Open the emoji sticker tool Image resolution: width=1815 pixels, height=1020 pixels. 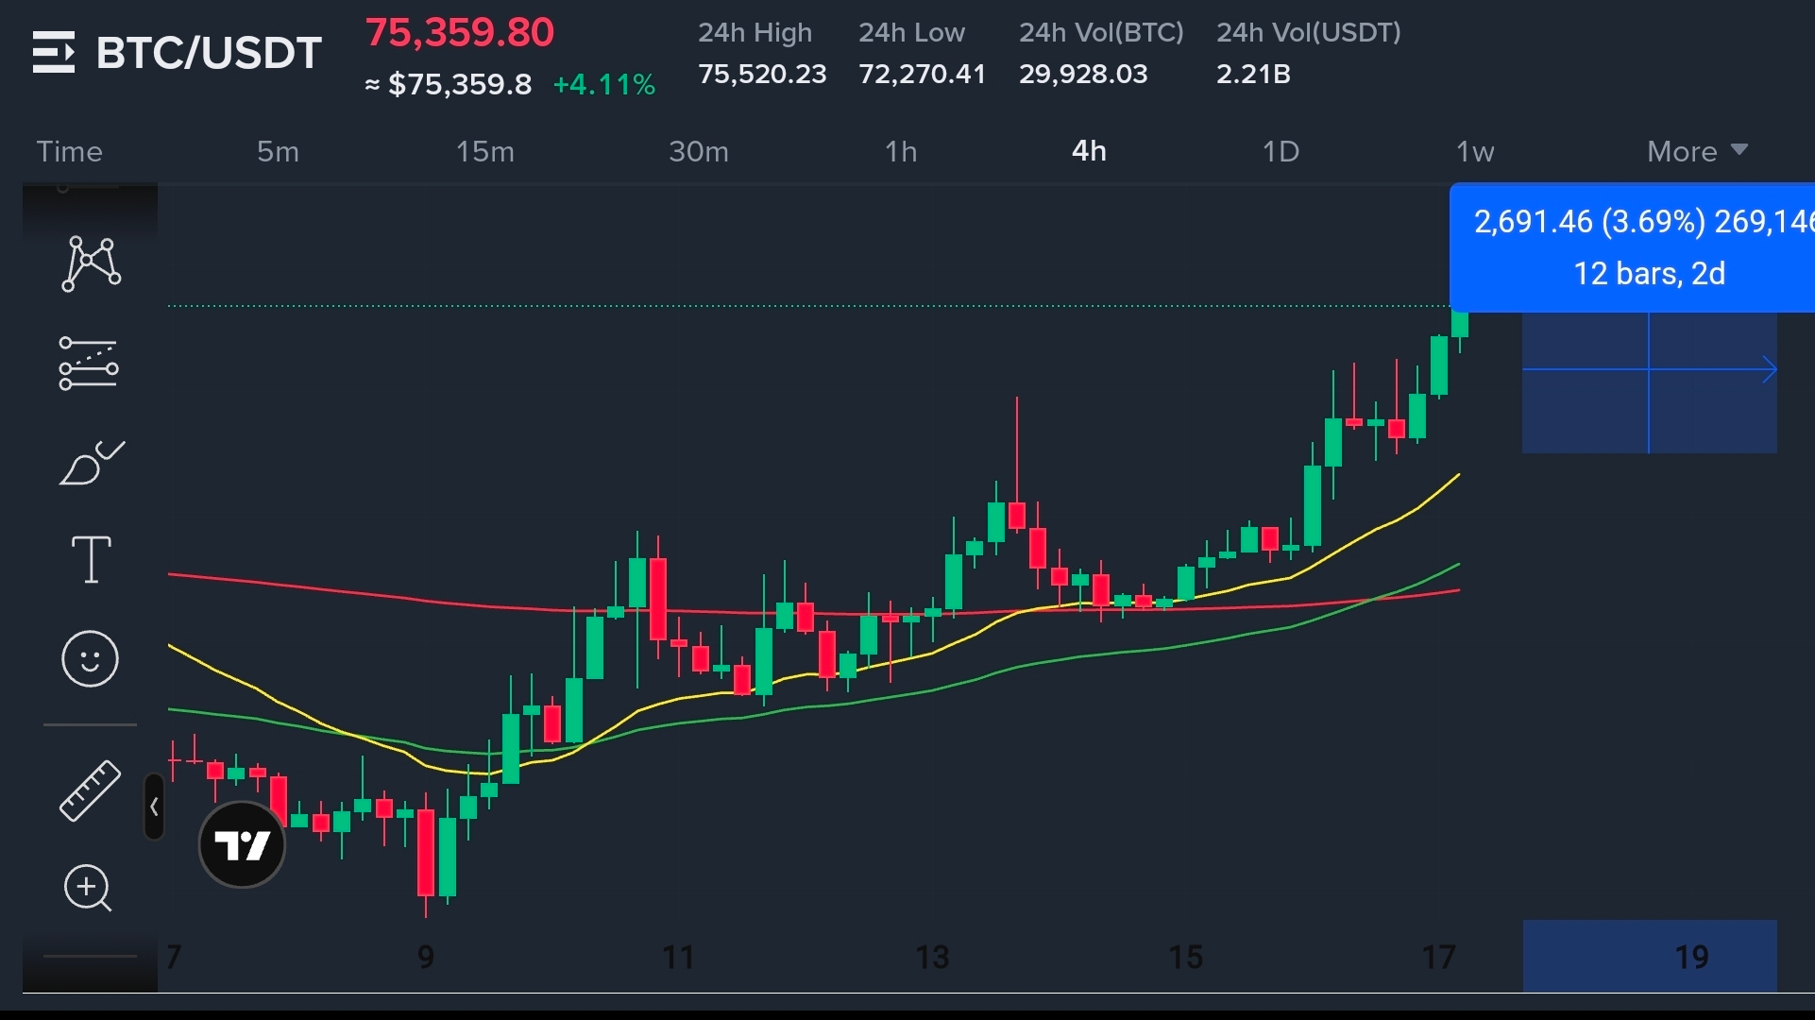pyautogui.click(x=90, y=658)
